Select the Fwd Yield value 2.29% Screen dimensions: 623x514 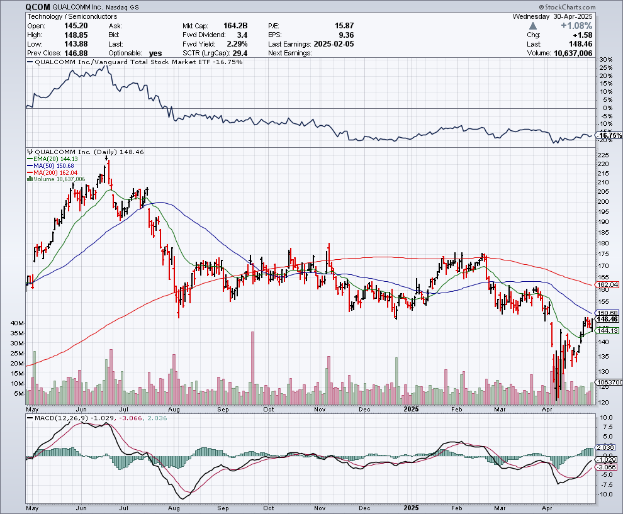(237, 44)
